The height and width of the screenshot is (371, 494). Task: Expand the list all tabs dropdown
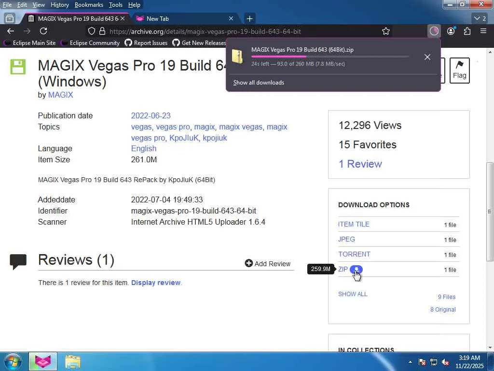point(480,19)
